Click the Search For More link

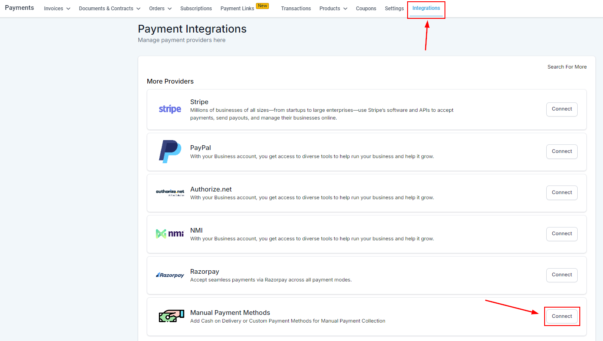(x=566, y=67)
